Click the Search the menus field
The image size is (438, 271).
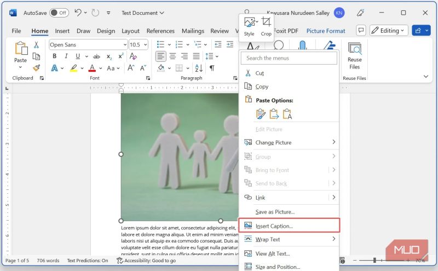coord(289,58)
